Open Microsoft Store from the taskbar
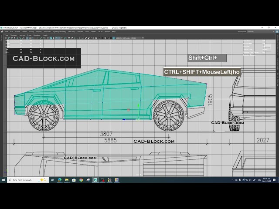 coord(74,180)
